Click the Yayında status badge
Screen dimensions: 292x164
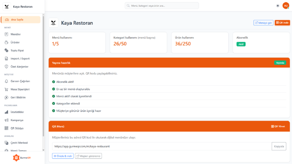(x=280, y=63)
